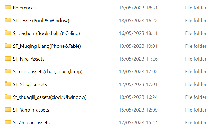Select the ST_Nira_Assets folder name
This screenshot has width=217, height=130.
(x=29, y=59)
